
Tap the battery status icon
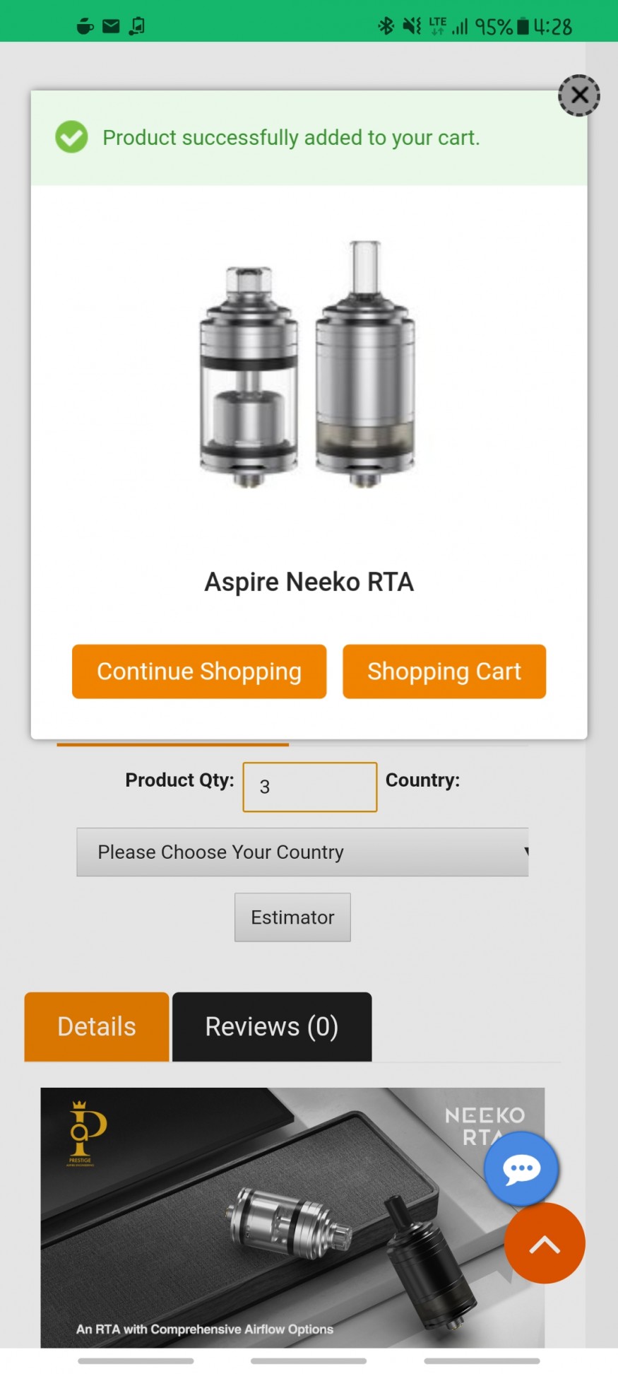[523, 26]
